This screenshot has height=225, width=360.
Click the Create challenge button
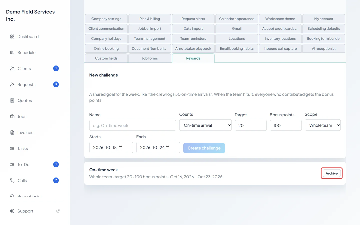click(204, 148)
